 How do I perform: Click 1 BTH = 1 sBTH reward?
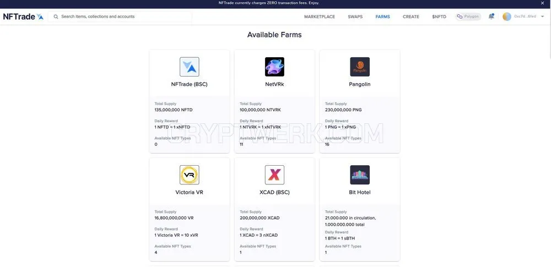coord(340,238)
